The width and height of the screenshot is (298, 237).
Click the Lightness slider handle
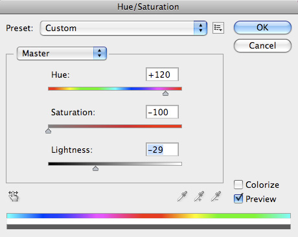click(x=95, y=168)
